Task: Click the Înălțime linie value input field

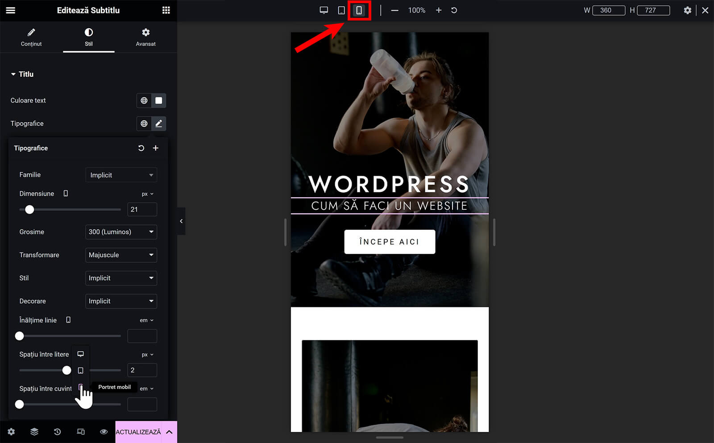Action: click(x=142, y=336)
